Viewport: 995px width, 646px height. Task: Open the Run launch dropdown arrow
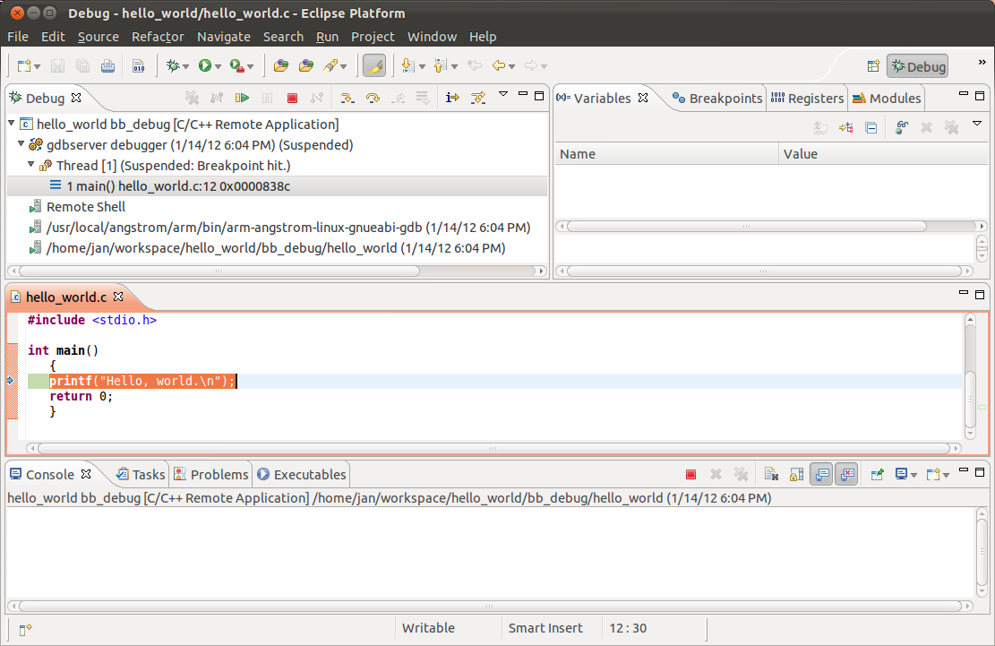pos(218,66)
